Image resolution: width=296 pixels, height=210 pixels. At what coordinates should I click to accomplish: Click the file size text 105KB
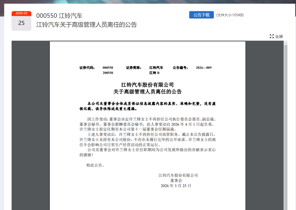[x=230, y=15]
